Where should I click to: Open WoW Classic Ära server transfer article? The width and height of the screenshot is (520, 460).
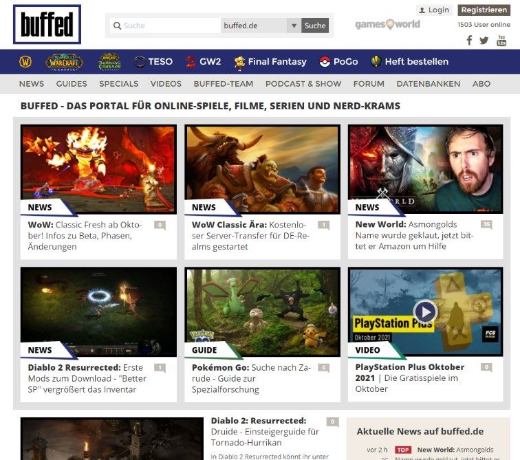(250, 236)
